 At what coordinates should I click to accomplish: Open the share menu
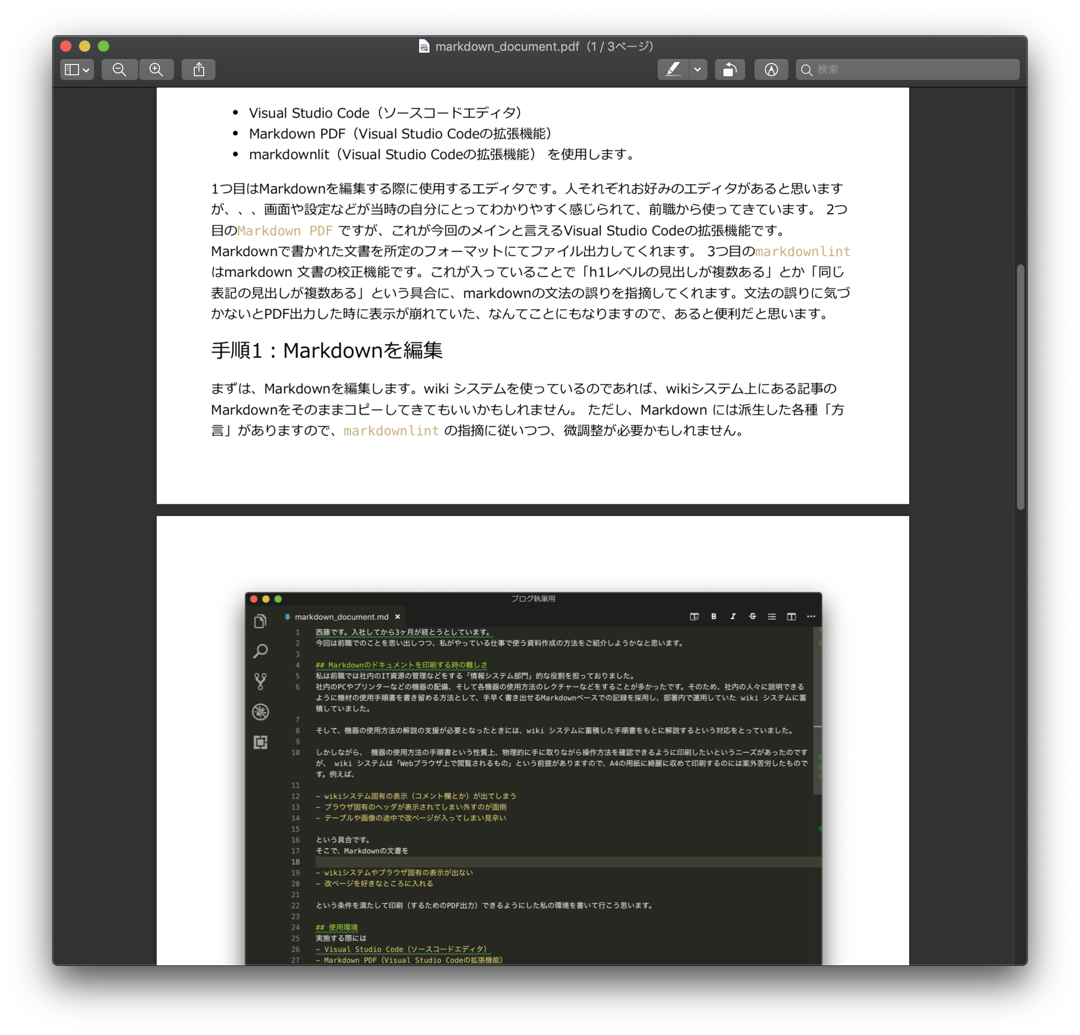click(199, 70)
